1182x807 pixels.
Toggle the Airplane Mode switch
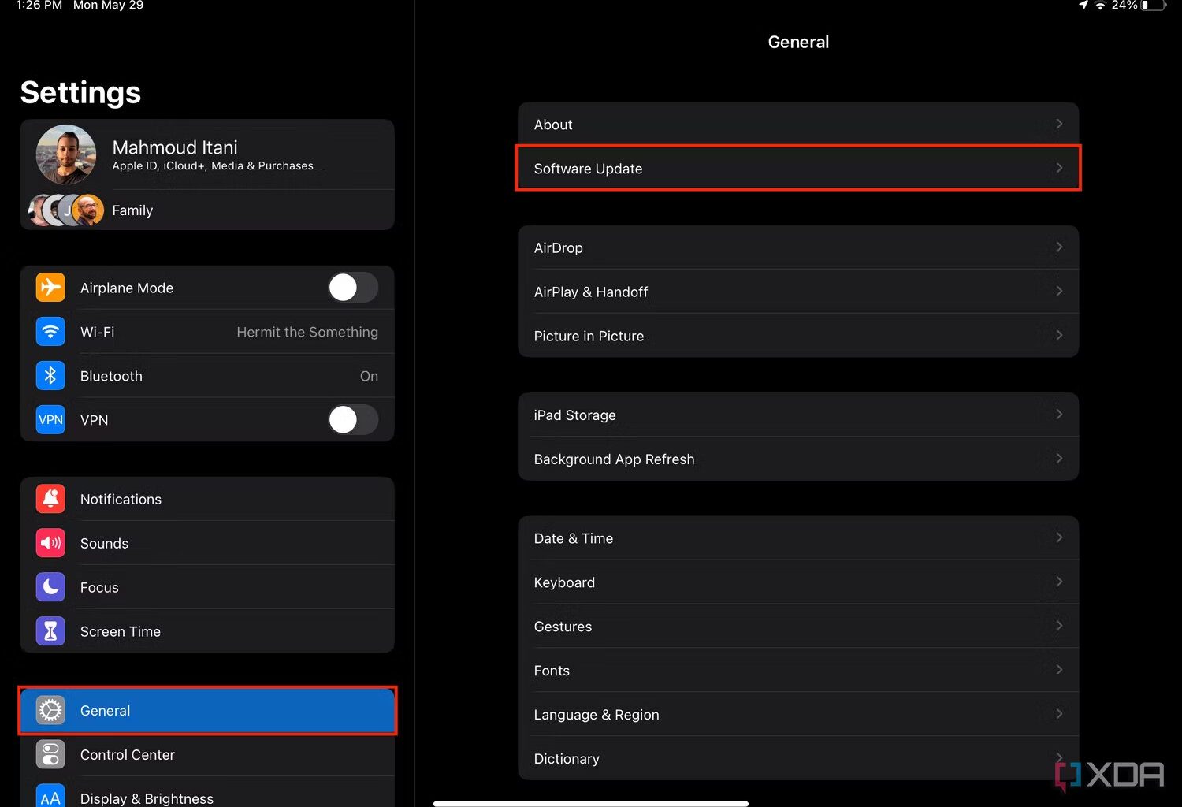(x=353, y=288)
